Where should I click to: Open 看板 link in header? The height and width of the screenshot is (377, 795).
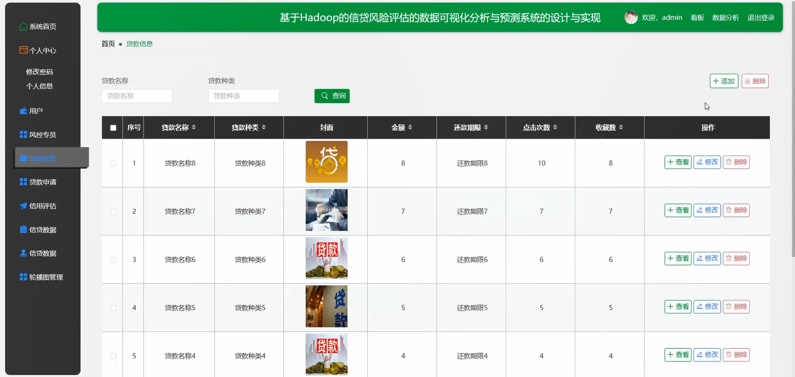(697, 18)
